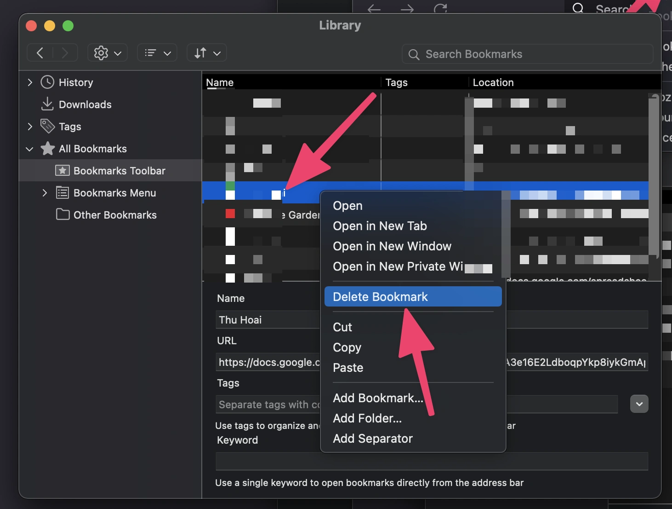Select Other Bookmarks folder
This screenshot has width=672, height=509.
(x=115, y=215)
